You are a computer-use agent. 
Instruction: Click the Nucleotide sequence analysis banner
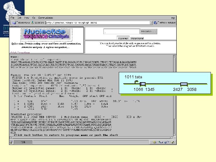(x=46, y=34)
